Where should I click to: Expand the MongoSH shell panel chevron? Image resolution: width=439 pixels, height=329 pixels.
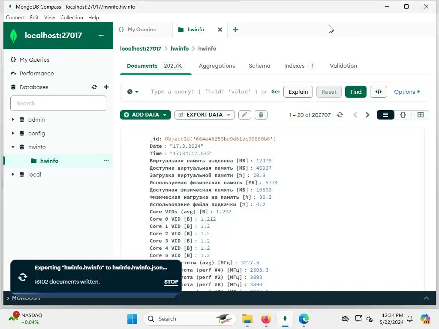coord(427,298)
